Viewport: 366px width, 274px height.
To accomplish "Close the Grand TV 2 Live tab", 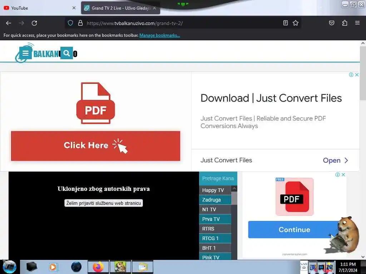I will [154, 8].
